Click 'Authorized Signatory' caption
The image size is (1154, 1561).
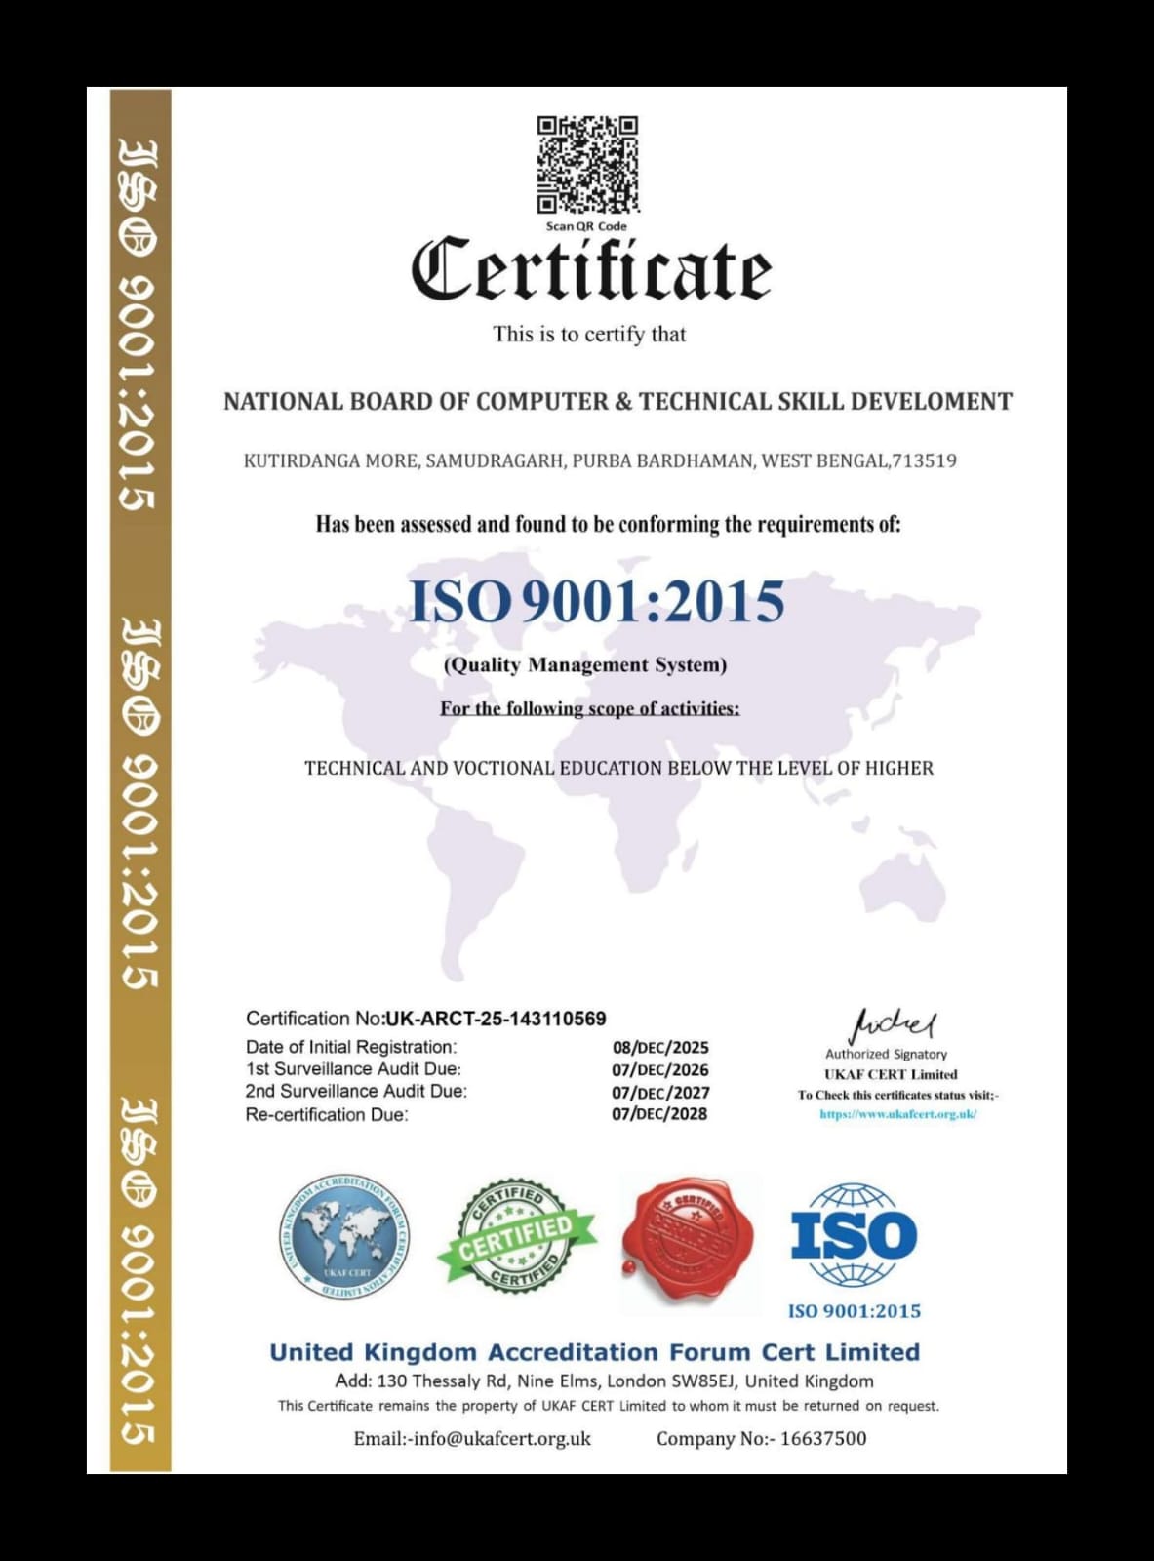coord(887,1055)
